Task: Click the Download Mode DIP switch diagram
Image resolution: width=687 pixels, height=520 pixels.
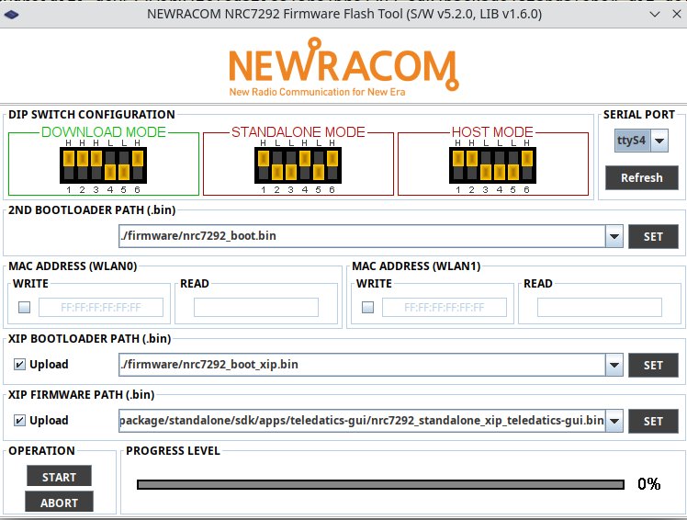Action: (x=103, y=165)
